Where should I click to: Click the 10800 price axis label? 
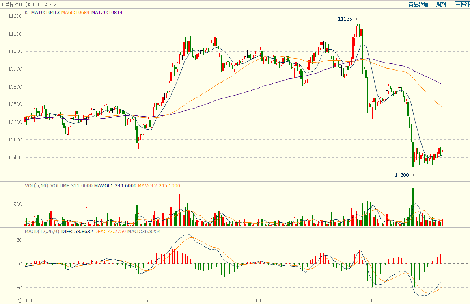pyautogui.click(x=15, y=87)
